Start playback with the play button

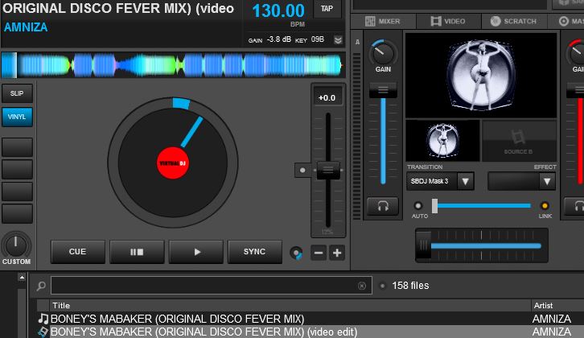click(196, 252)
